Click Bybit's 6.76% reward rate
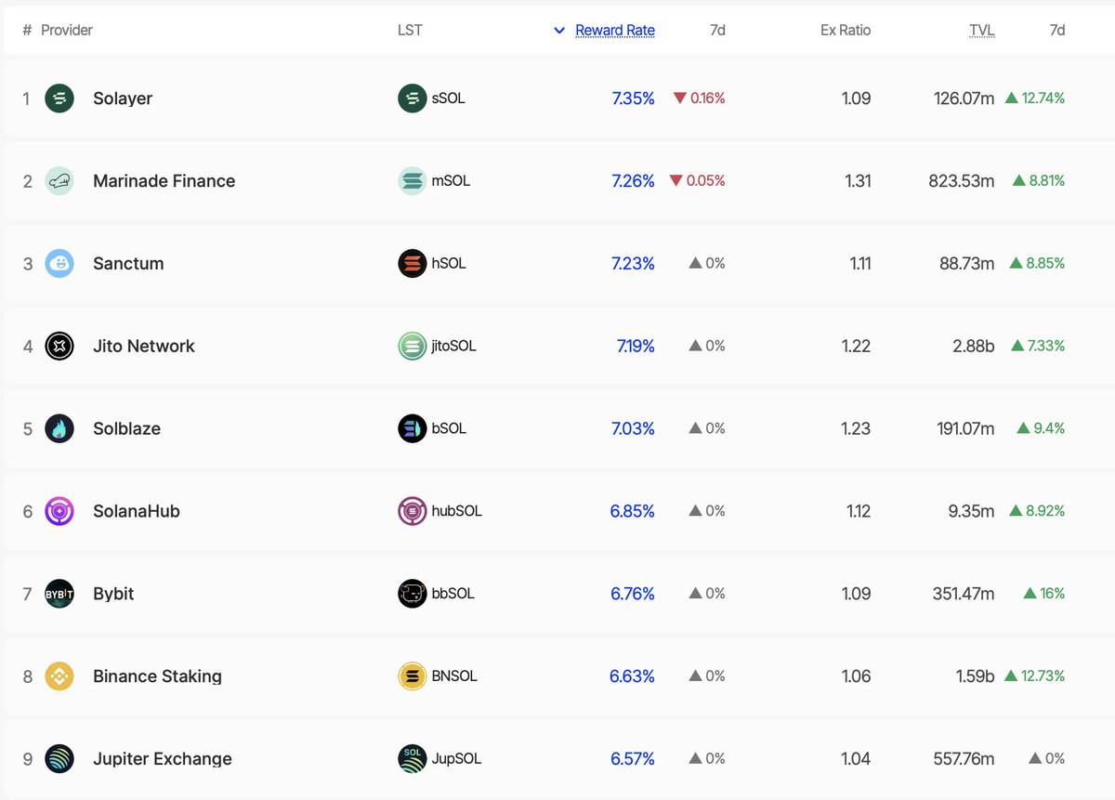This screenshot has width=1115, height=800. tap(633, 594)
